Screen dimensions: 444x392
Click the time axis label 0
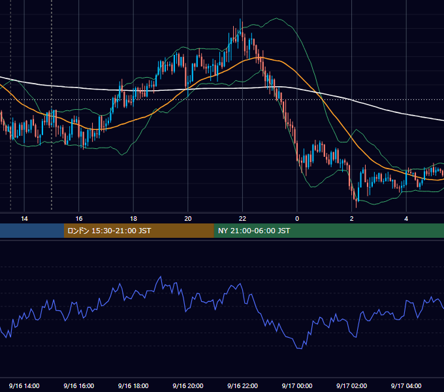tap(297, 219)
